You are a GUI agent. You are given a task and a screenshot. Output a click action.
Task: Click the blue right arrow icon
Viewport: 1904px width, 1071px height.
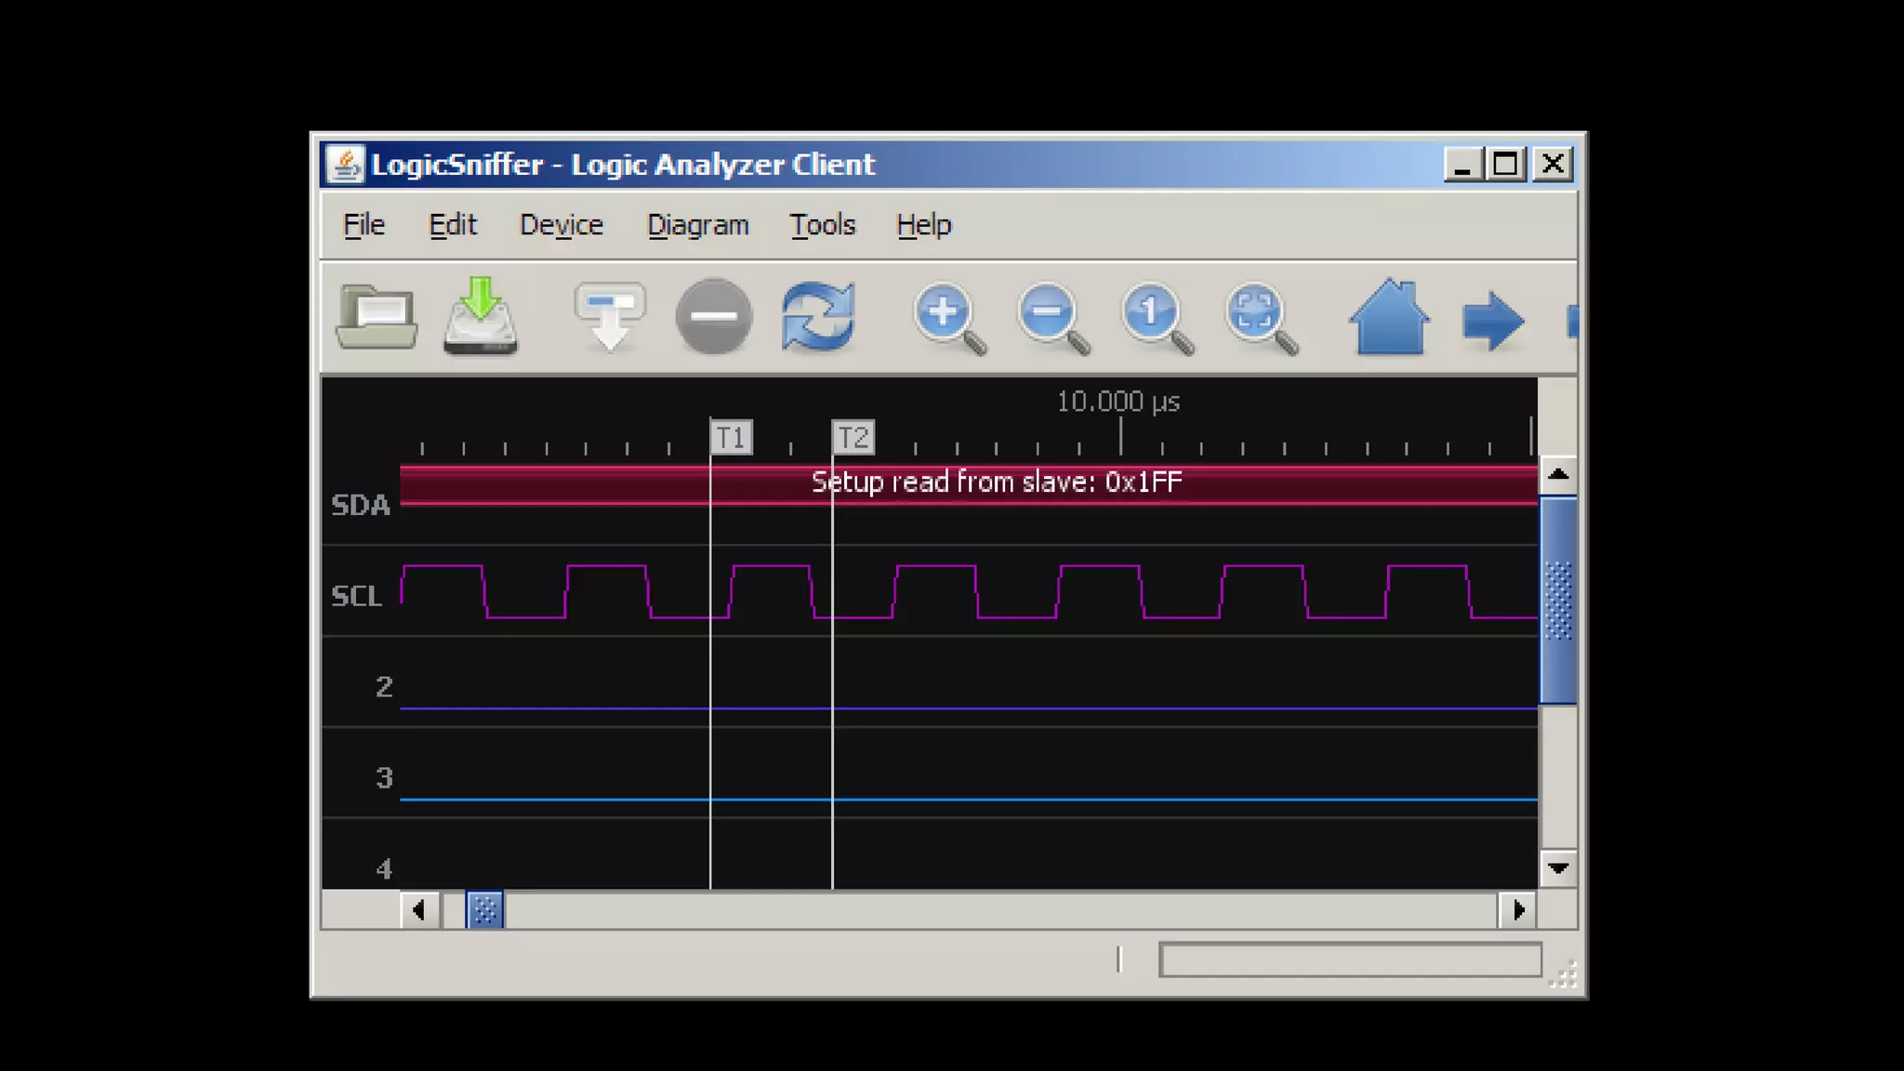[x=1492, y=322]
